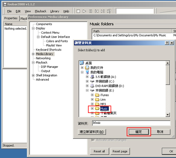Collapse the Playback preferences node
176x158 pixels.
33,63
